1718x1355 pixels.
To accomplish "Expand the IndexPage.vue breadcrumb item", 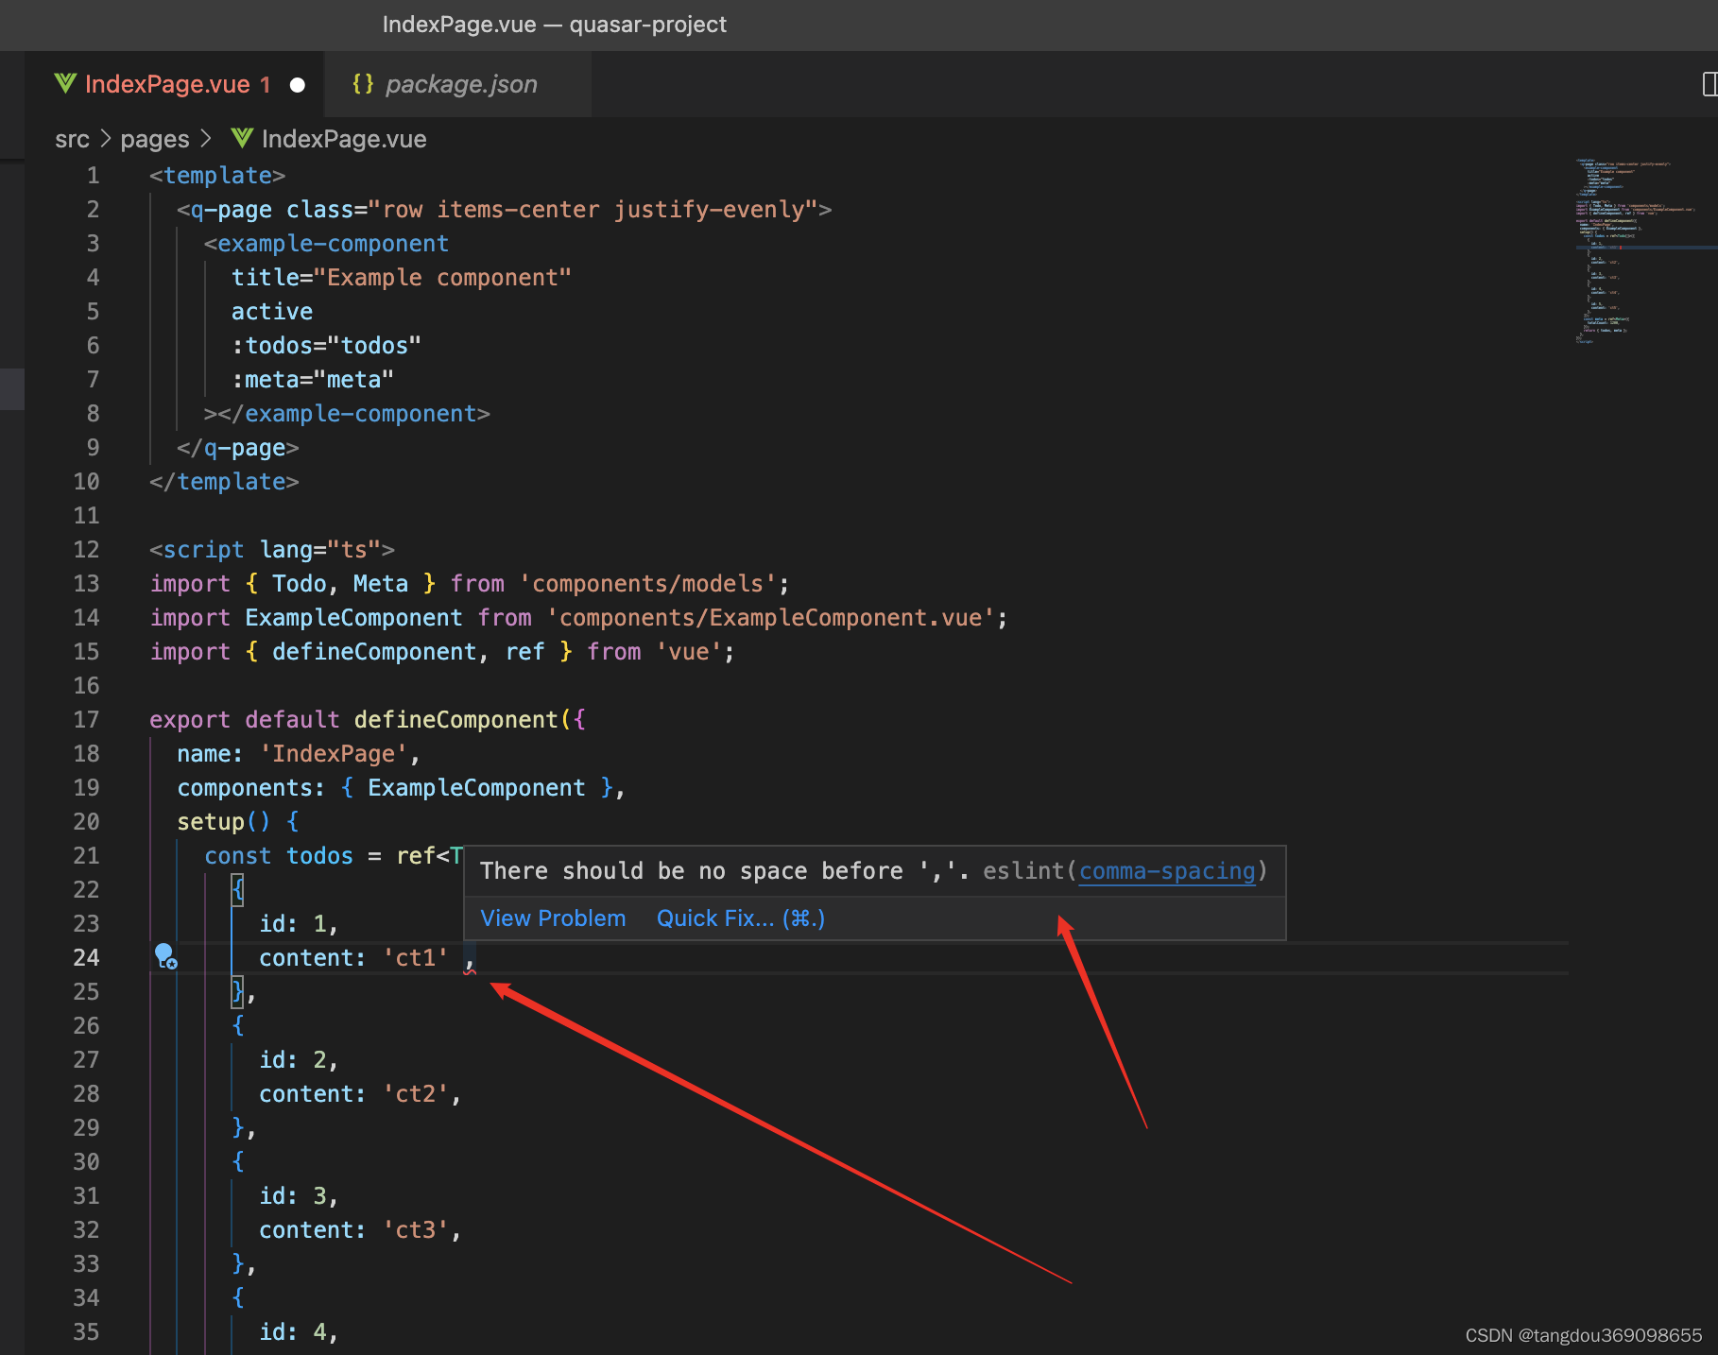I will click(x=344, y=138).
